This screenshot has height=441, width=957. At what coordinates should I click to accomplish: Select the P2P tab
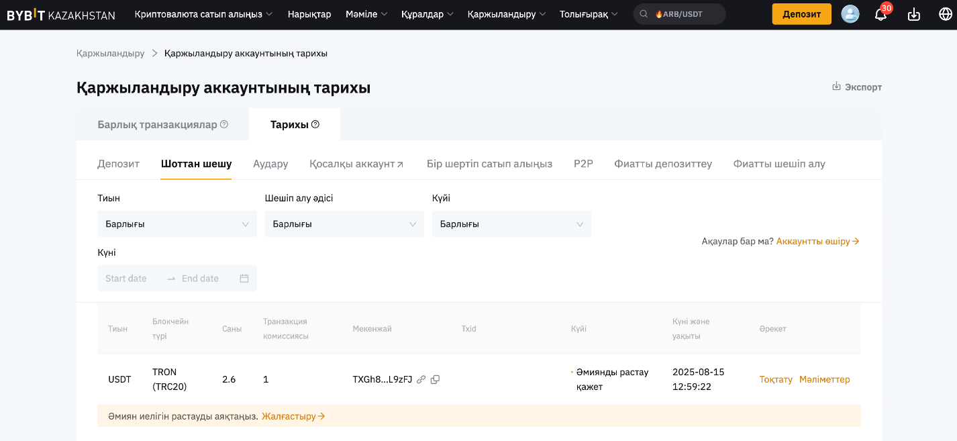click(x=583, y=164)
